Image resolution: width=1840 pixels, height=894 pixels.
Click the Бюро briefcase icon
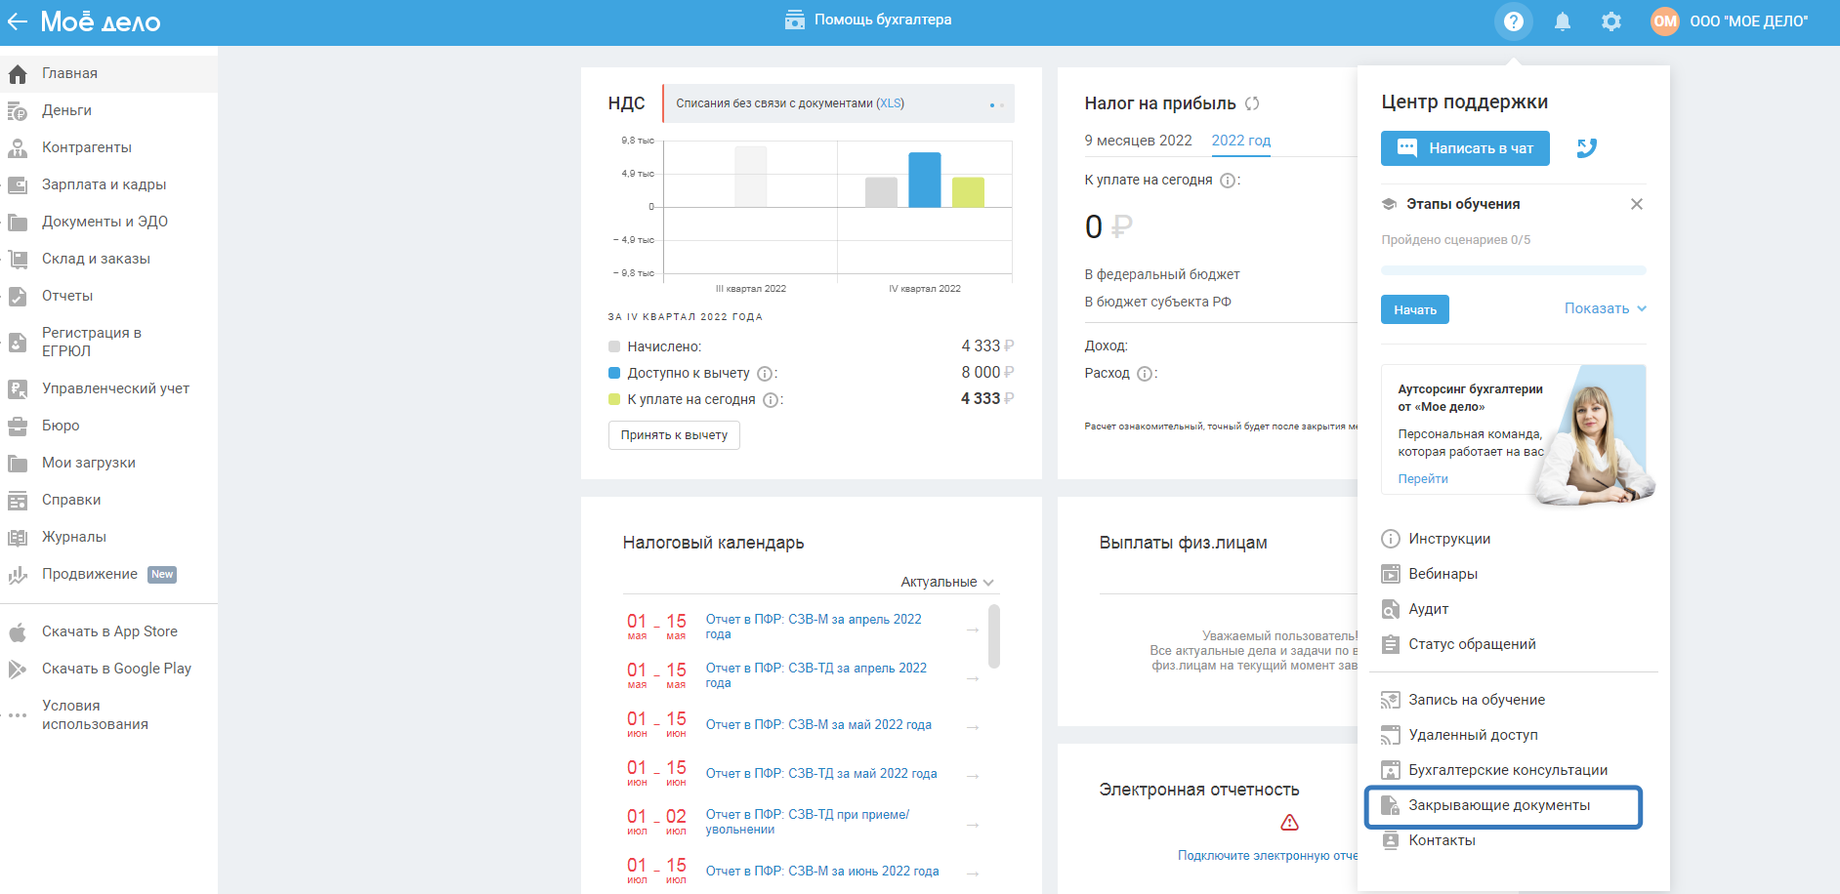18,427
